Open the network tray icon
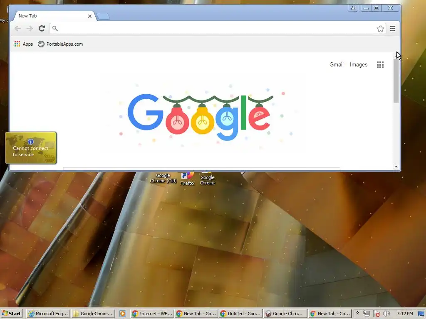 point(366,314)
